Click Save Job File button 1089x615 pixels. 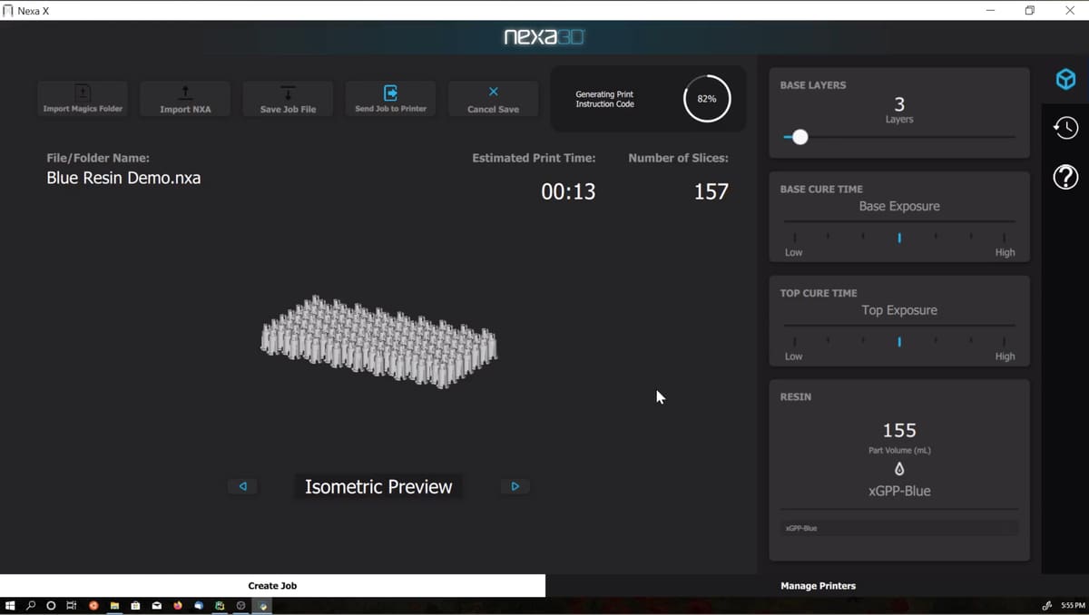point(288,99)
